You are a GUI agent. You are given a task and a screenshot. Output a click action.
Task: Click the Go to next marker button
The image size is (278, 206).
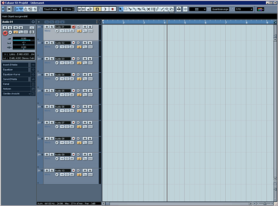83,9
